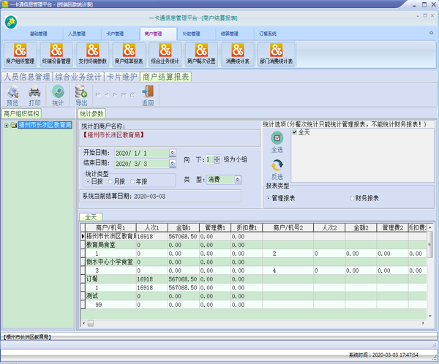This screenshot has height=364, width=439.
Task: Click the refresh navigation icon
Action: tap(132, 95)
